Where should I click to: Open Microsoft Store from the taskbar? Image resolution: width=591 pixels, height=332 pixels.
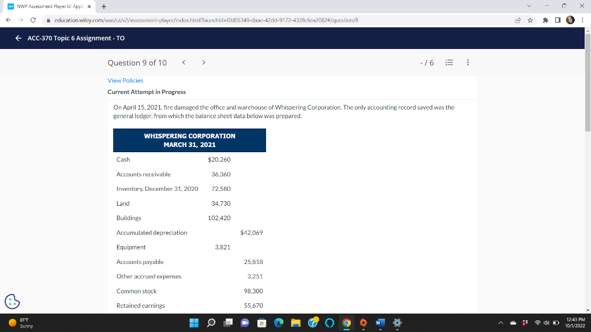pos(261,323)
